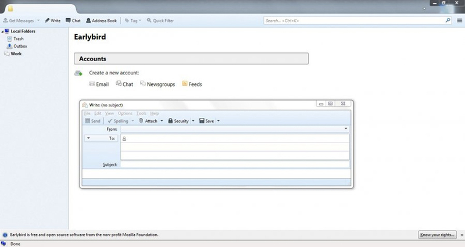Create a new Feeds account
This screenshot has height=247, width=465.
point(192,84)
